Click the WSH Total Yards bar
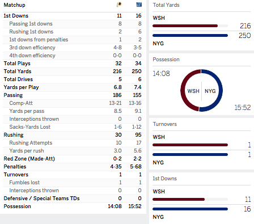 [x=185, y=26]
